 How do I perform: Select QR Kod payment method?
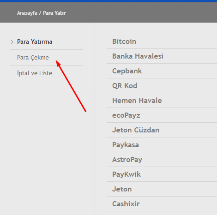click(162, 86)
